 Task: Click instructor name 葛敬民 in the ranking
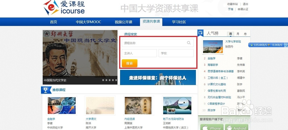(x=241, y=91)
